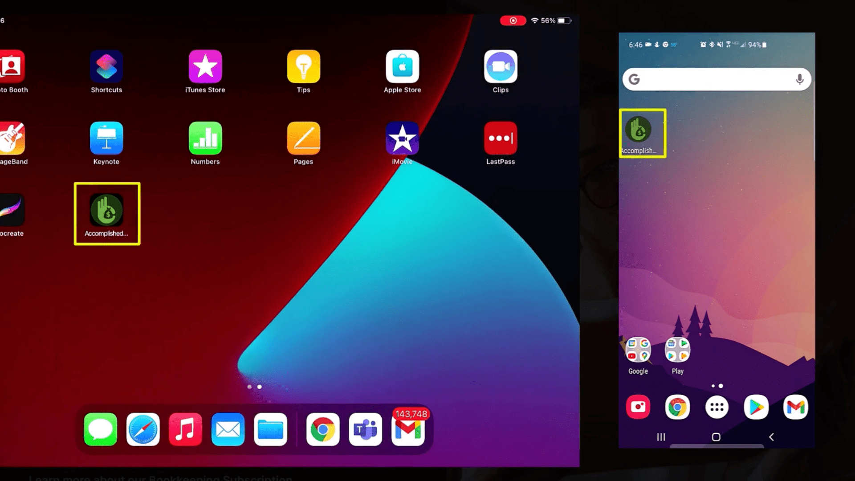Navigate back on Android device
The image size is (855, 481).
click(771, 437)
